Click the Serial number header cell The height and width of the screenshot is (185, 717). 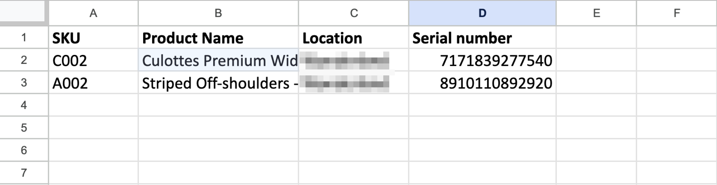[x=482, y=38]
